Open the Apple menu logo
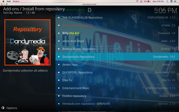Screen dimensions: 179x112 point(3,1)
